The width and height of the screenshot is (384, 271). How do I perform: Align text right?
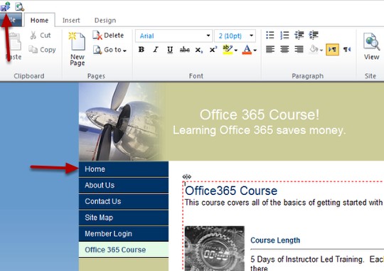(299, 50)
